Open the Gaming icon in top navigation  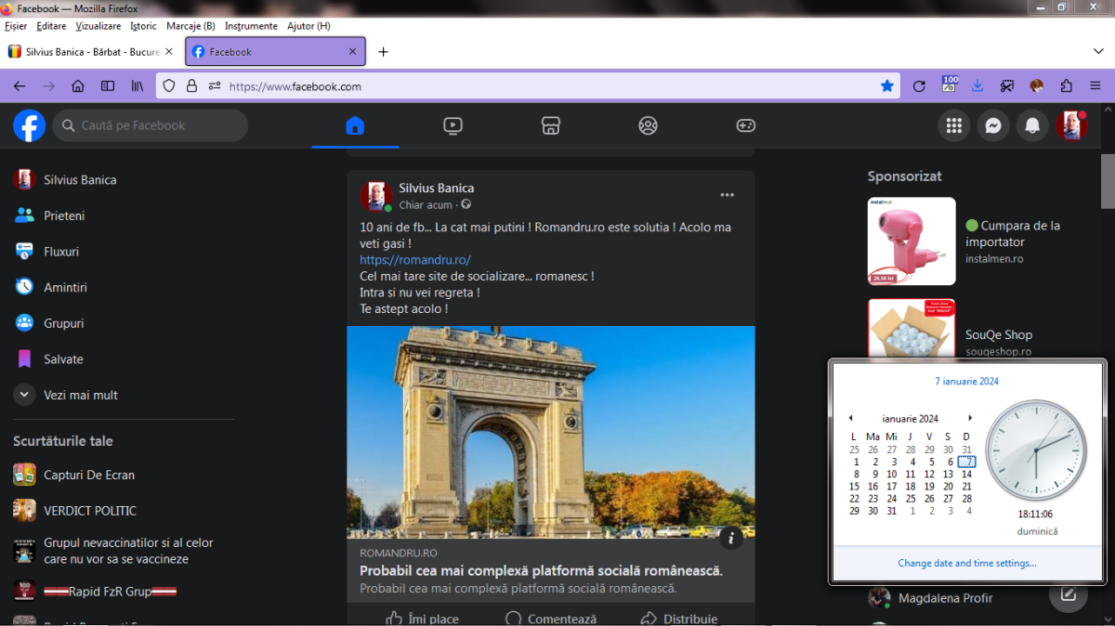click(746, 125)
